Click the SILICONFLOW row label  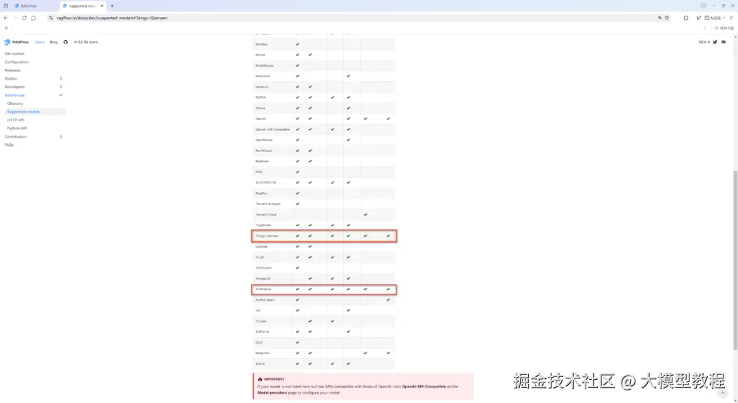pyautogui.click(x=265, y=182)
